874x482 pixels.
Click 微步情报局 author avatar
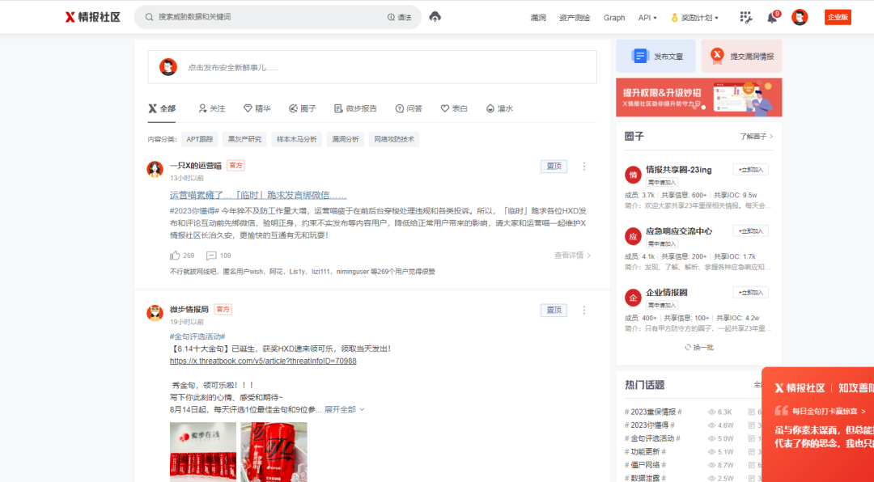pyautogui.click(x=155, y=313)
